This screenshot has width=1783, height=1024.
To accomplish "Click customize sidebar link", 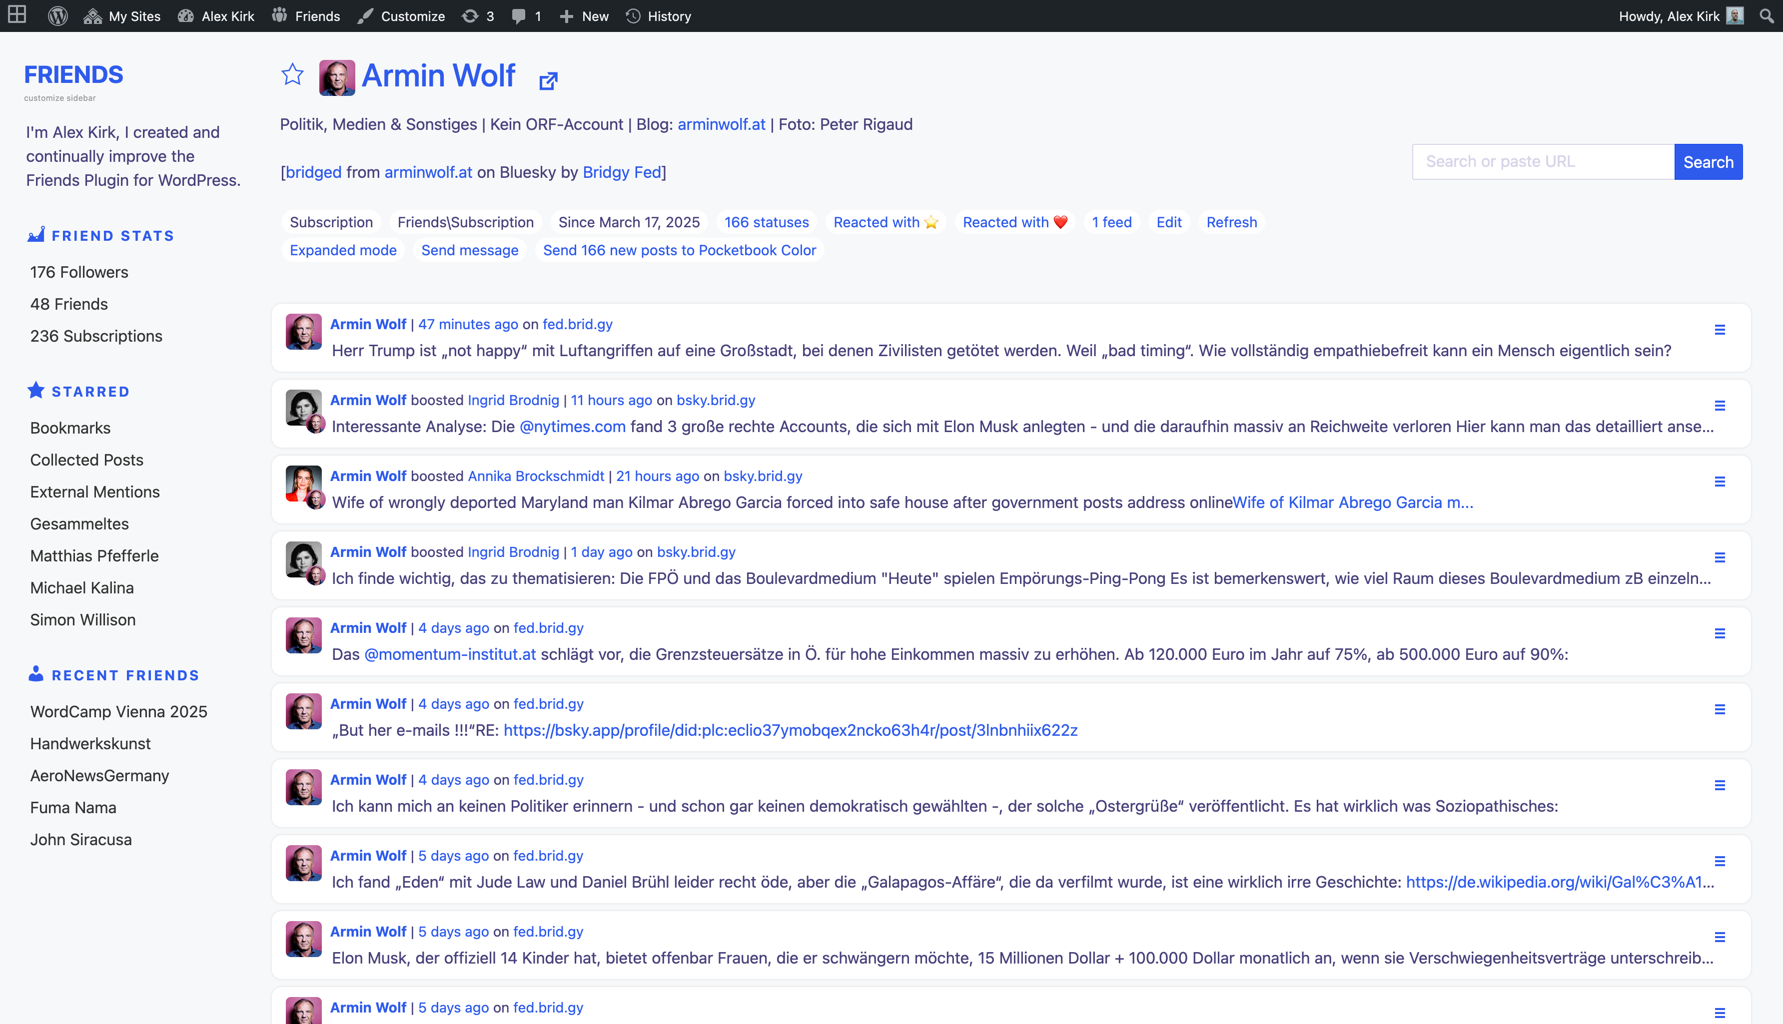I will point(60,98).
